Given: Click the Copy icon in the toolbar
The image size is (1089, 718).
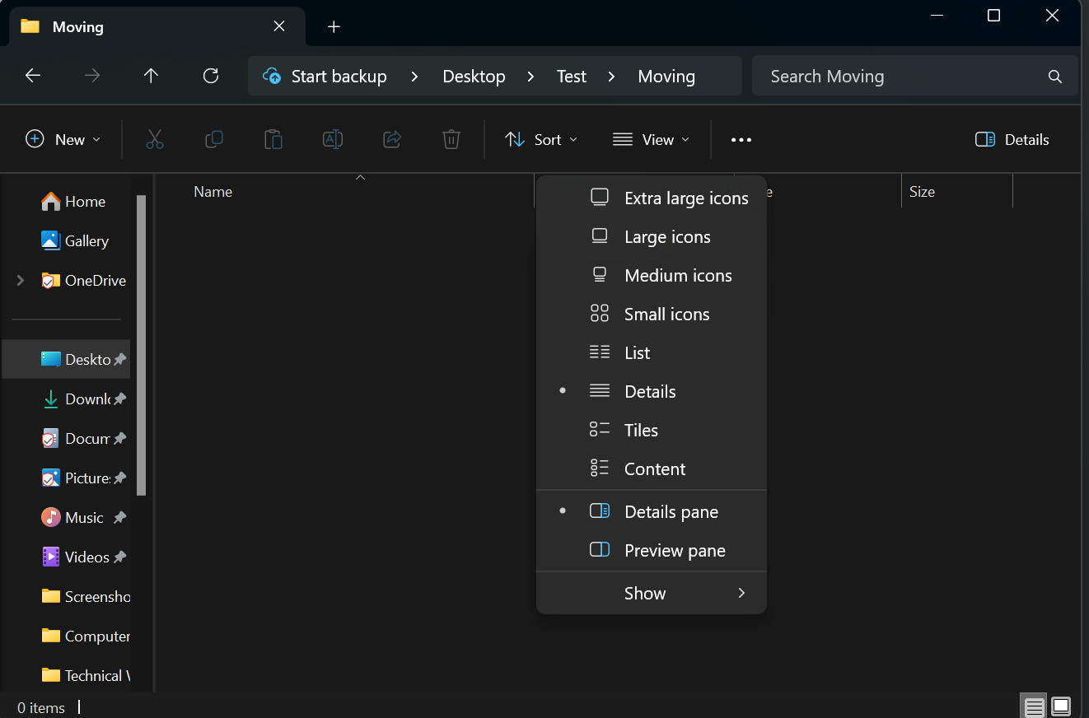Looking at the screenshot, I should click(x=214, y=140).
